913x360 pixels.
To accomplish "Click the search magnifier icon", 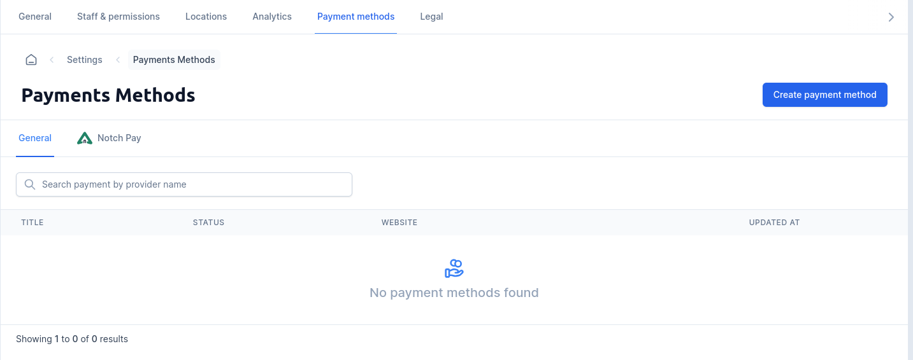I will (29, 184).
